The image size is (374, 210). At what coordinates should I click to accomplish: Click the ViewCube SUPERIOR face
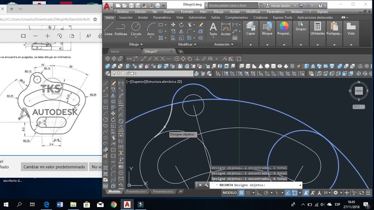coord(359,91)
